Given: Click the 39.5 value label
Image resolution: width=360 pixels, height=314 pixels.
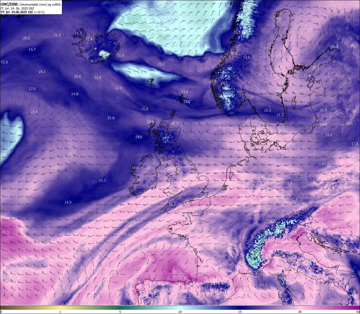Looking at the screenshot, I should click(x=132, y=268).
